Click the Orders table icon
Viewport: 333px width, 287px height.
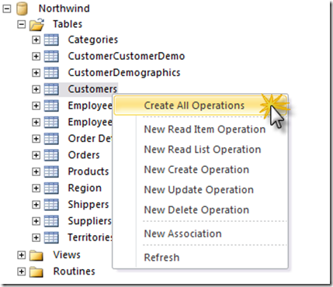[51, 155]
